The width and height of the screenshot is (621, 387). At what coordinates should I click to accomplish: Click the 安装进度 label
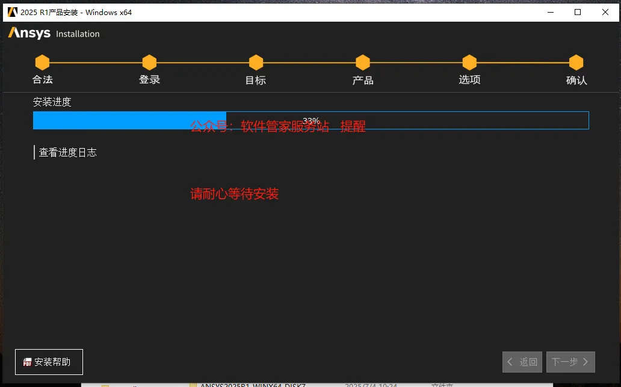pos(52,102)
